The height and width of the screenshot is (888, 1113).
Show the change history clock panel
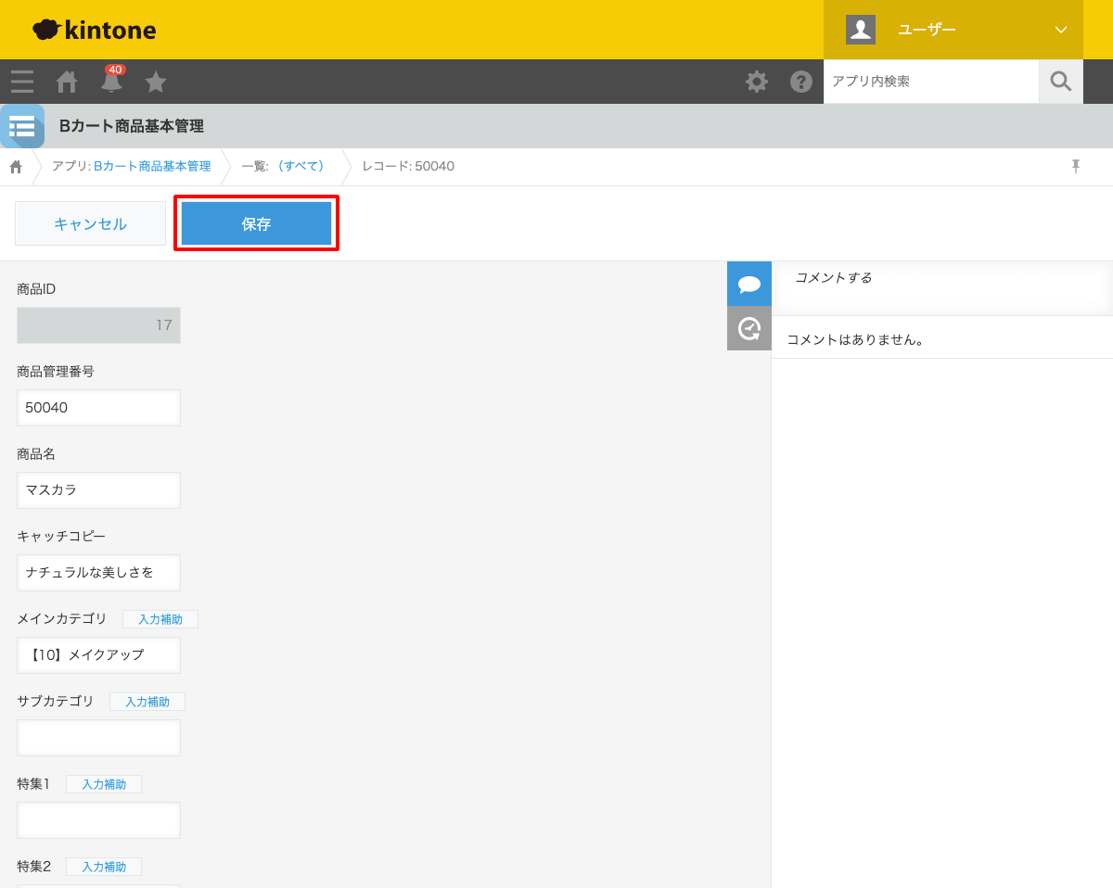point(749,328)
